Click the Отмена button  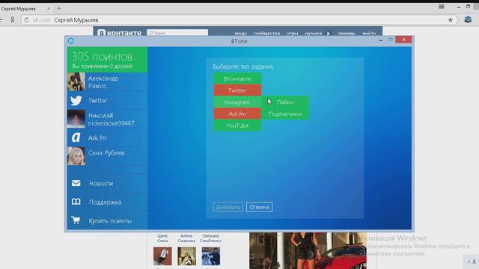coord(260,207)
